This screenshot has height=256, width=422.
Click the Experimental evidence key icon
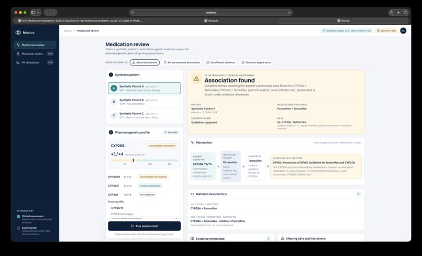pyautogui.click(x=18, y=228)
